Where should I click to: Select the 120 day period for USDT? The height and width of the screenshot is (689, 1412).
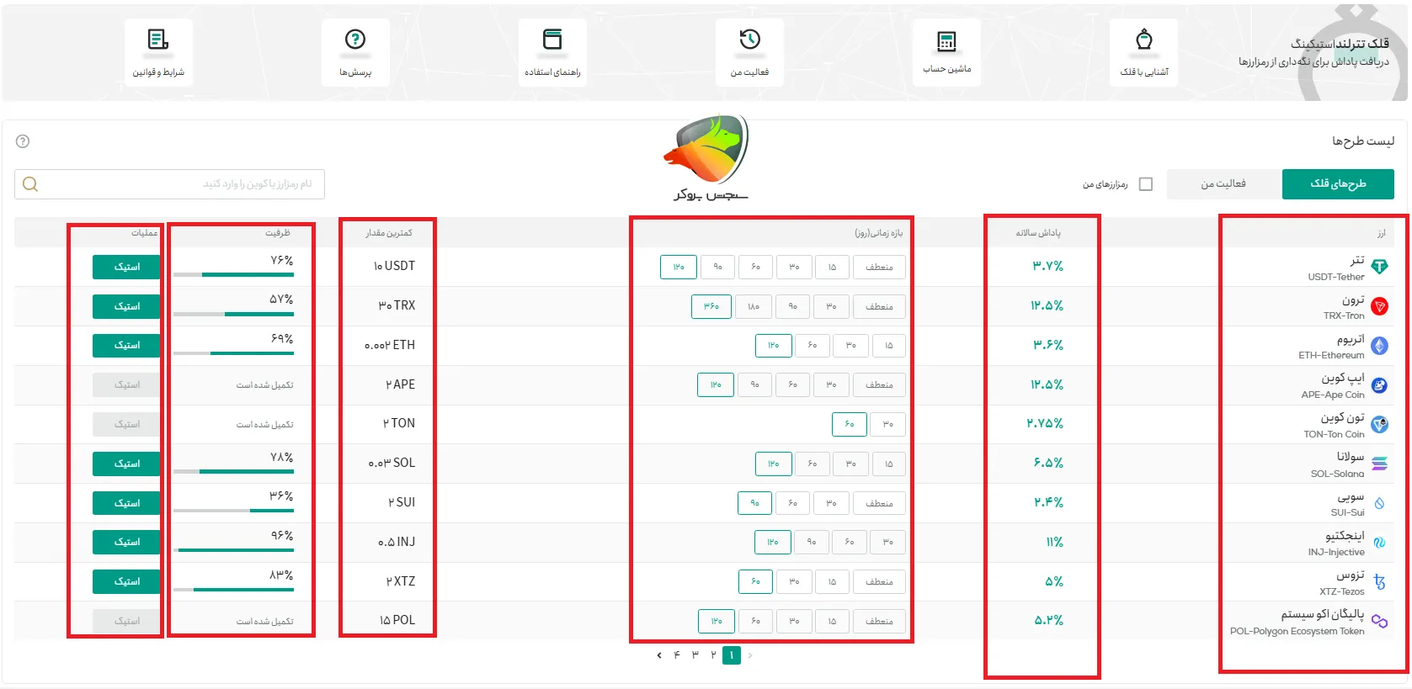(x=679, y=267)
